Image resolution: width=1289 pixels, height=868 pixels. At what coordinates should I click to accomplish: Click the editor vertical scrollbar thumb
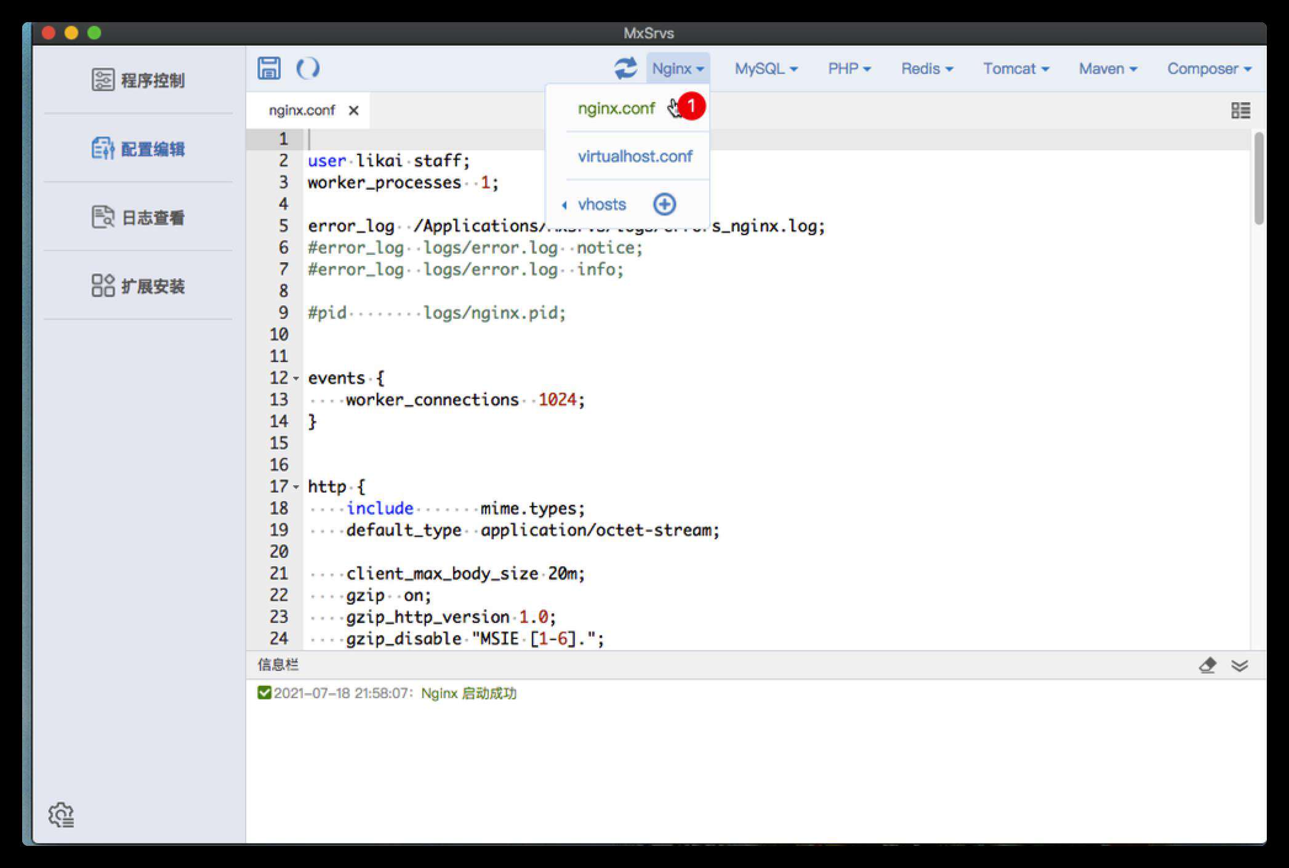[1259, 179]
